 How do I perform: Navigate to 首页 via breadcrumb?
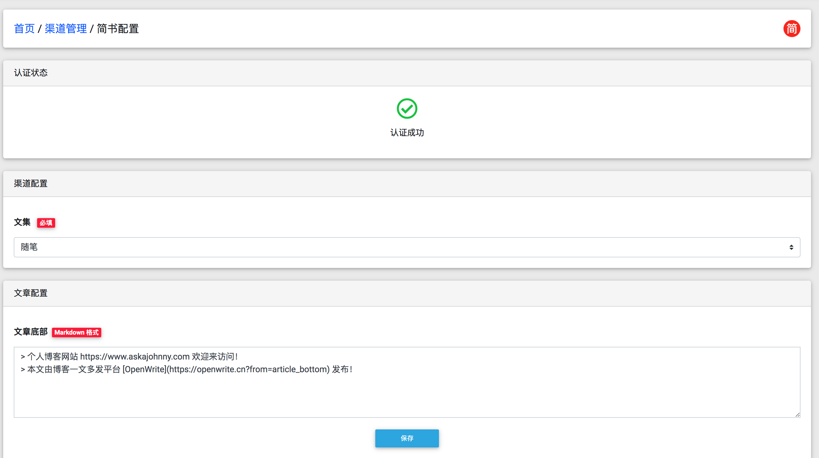pyautogui.click(x=24, y=29)
